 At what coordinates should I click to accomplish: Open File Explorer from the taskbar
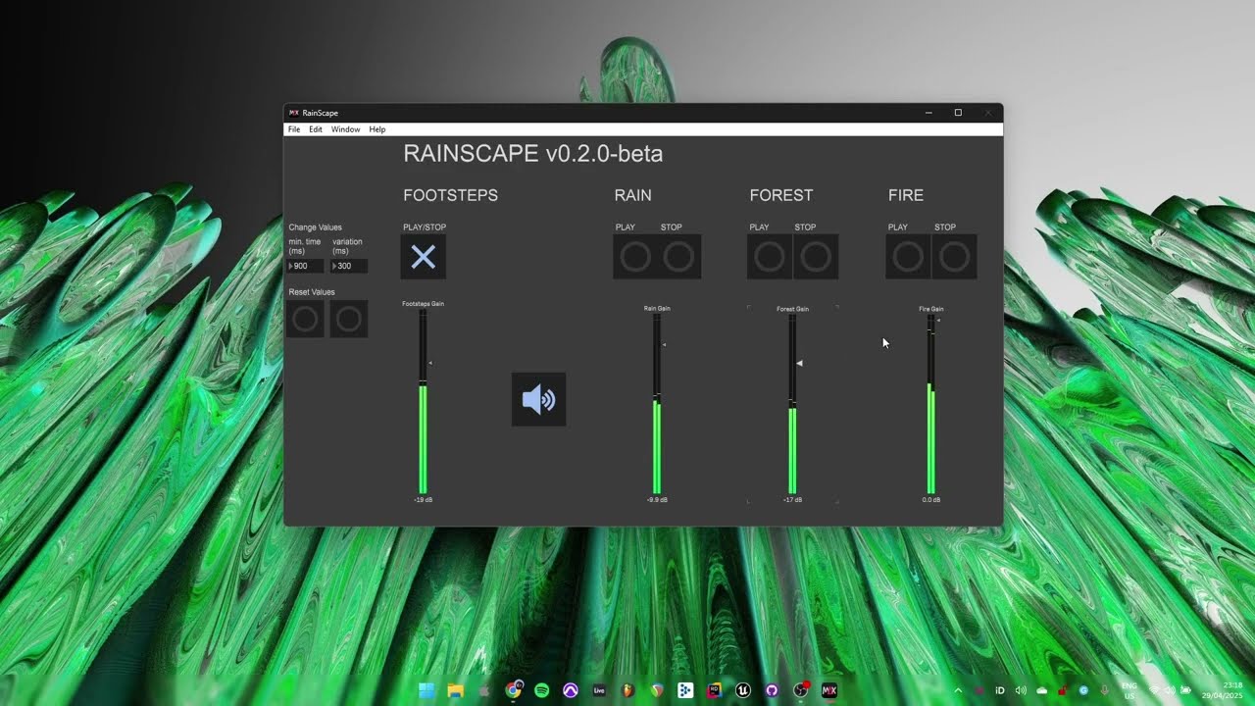[455, 690]
